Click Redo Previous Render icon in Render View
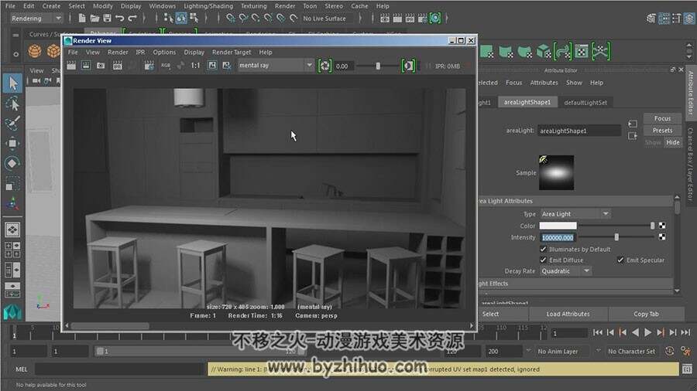Screen dimensions: 697x391 pyautogui.click(x=71, y=66)
